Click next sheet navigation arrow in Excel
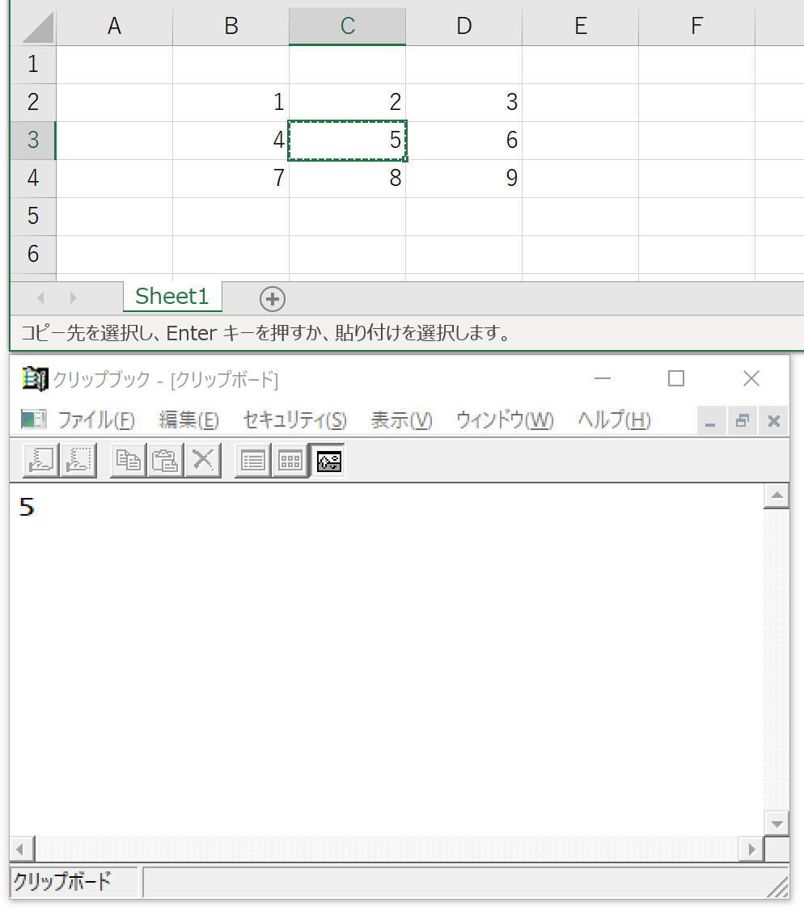Screen dimensions: 804x915 coord(73,298)
